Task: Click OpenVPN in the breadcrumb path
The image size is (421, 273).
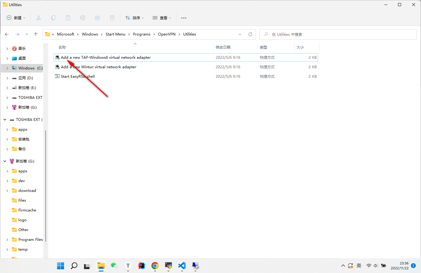Action: coord(167,34)
